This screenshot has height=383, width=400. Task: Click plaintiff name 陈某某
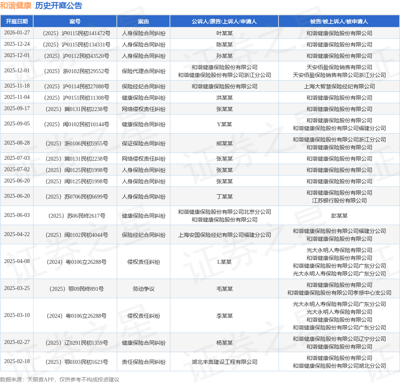(225, 45)
